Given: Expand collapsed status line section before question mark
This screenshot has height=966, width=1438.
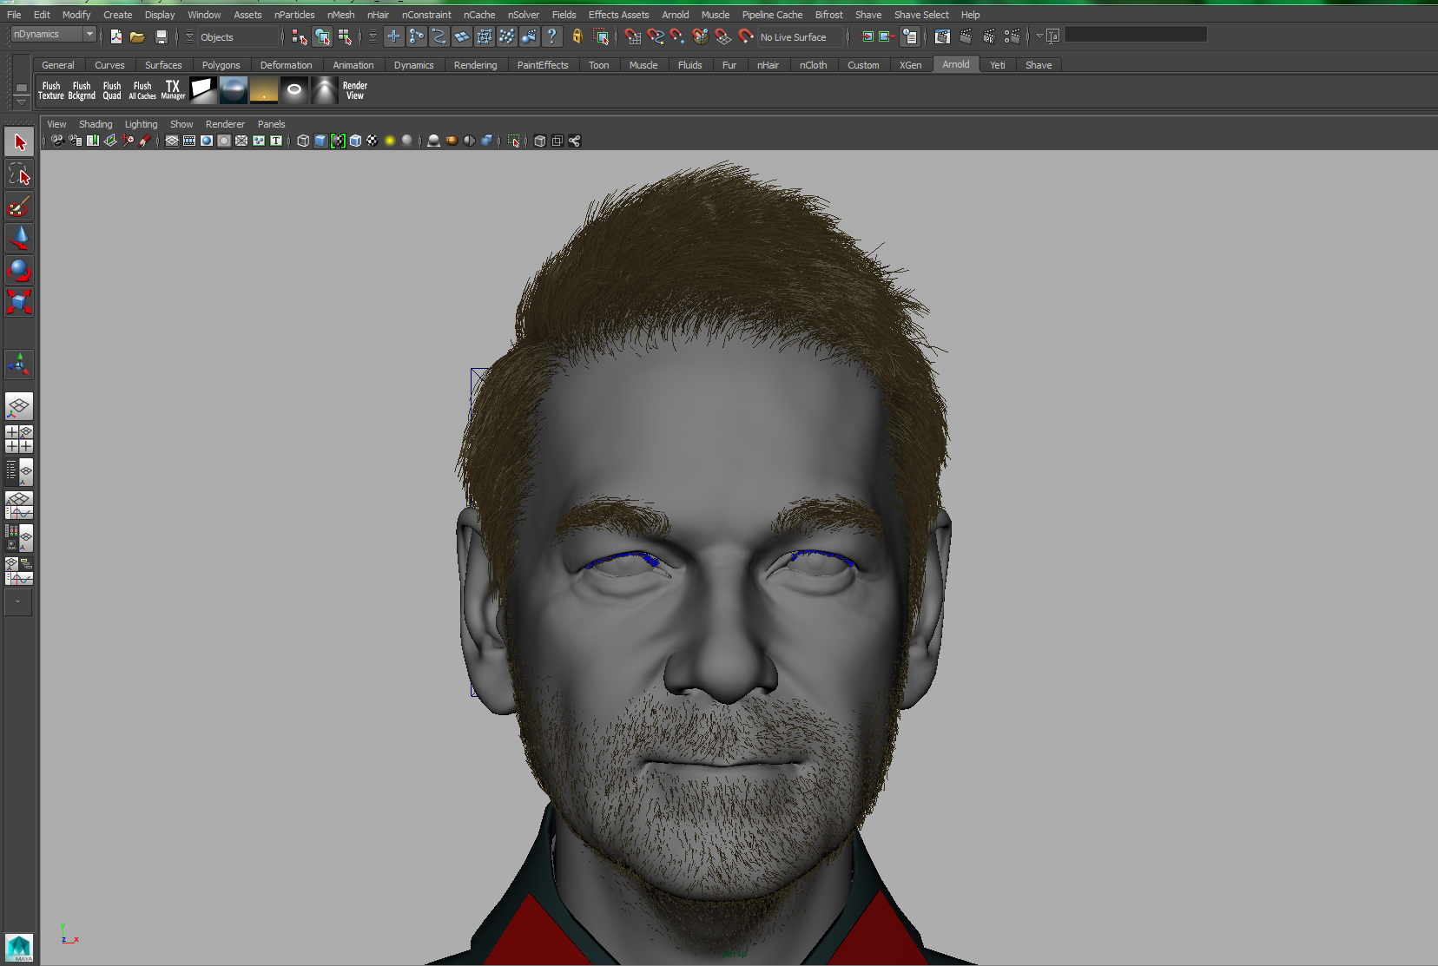Looking at the screenshot, I should pos(373,36).
